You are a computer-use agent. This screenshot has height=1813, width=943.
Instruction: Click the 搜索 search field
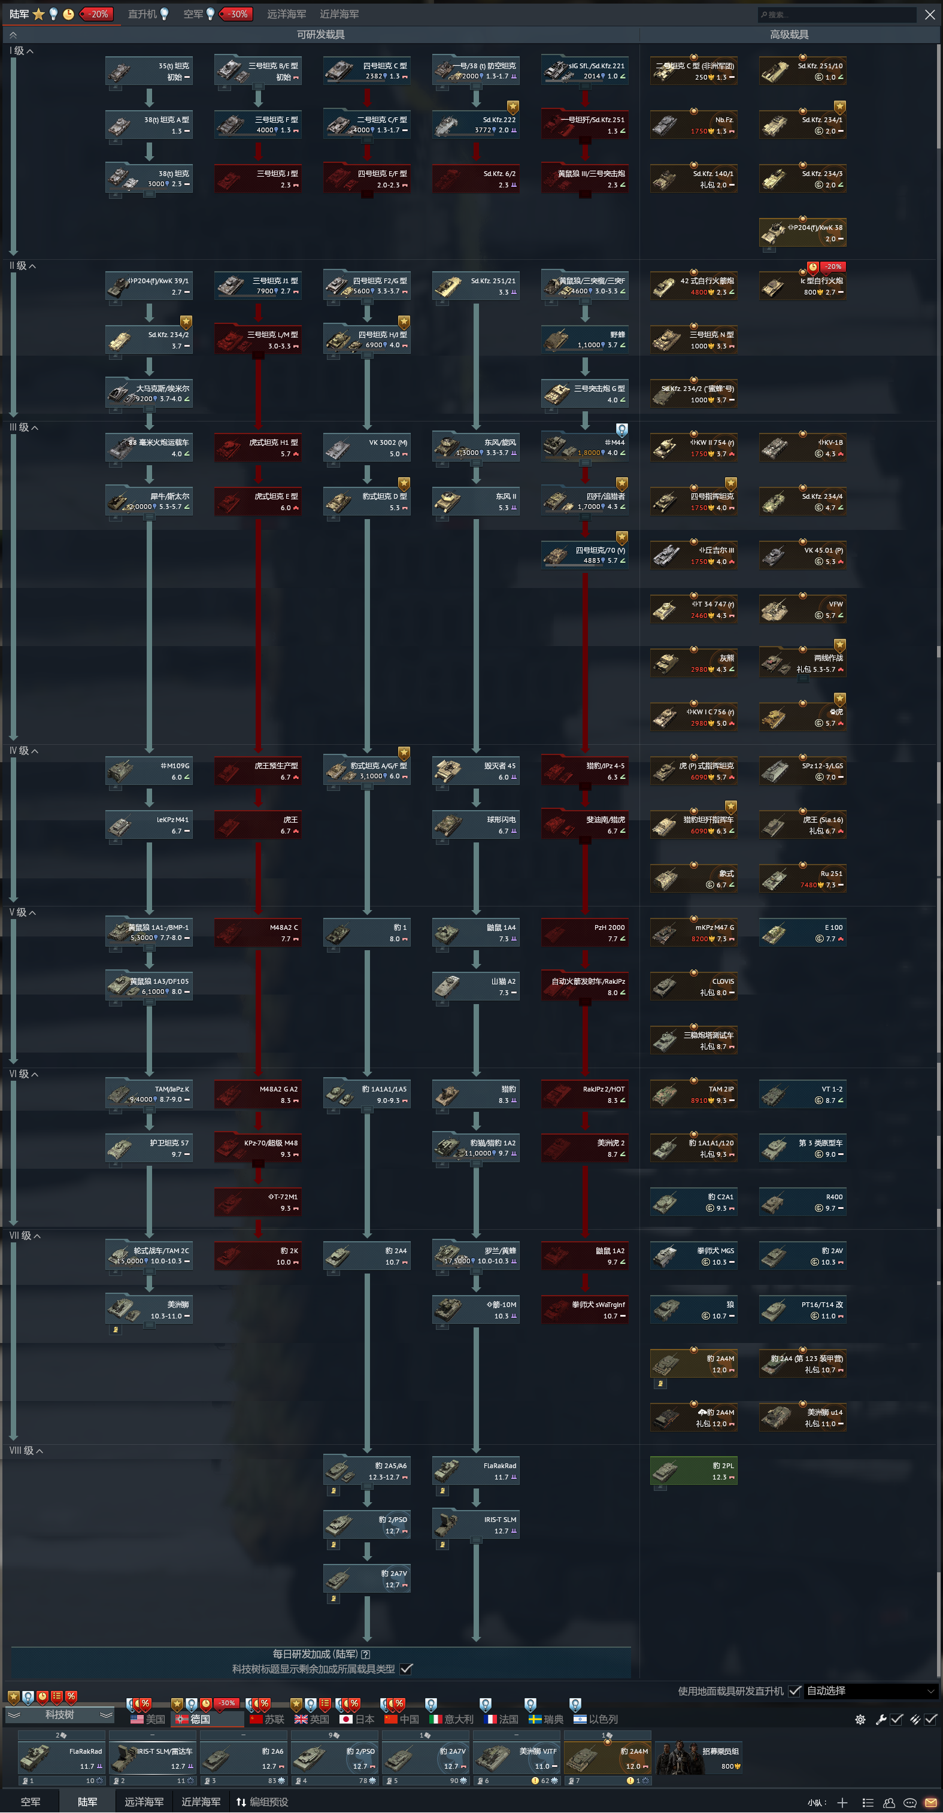click(837, 14)
